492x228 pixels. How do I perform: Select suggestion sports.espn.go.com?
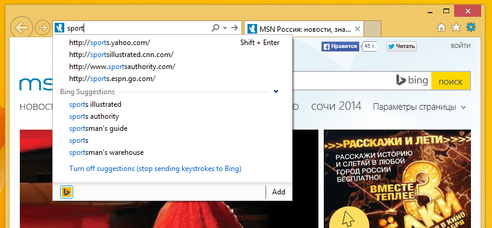coord(172,79)
